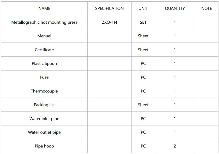The width and height of the screenshot is (219, 154).
Task: Click the Packing list cell
Action: (x=44, y=105)
